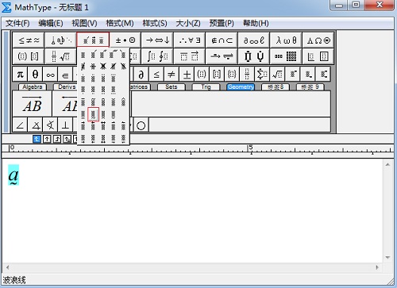Open the 样式(S) menu
397x288 pixels.
[x=155, y=23]
